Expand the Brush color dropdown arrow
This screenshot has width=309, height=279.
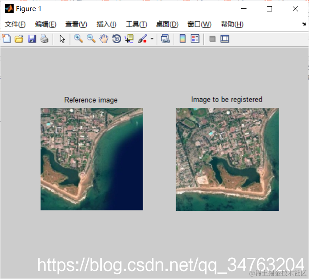click(152, 39)
